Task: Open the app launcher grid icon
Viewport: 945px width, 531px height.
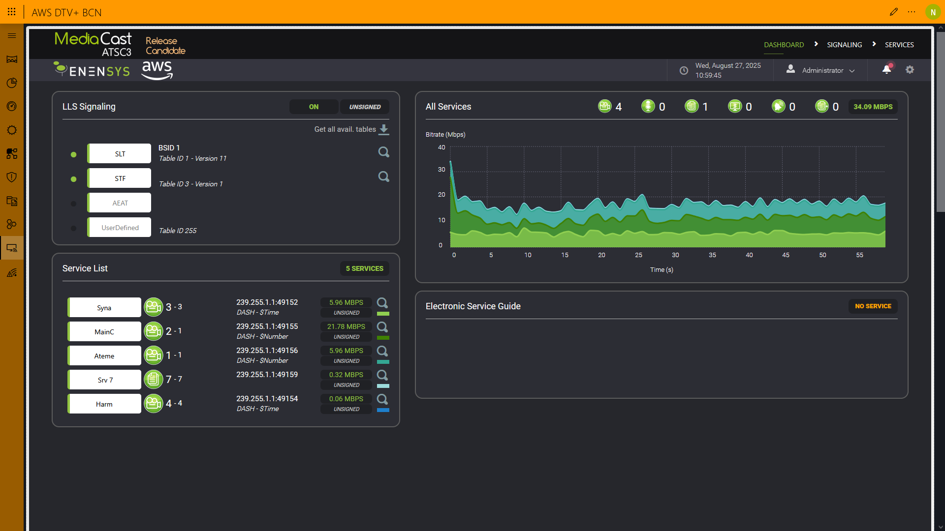Action: 12,12
